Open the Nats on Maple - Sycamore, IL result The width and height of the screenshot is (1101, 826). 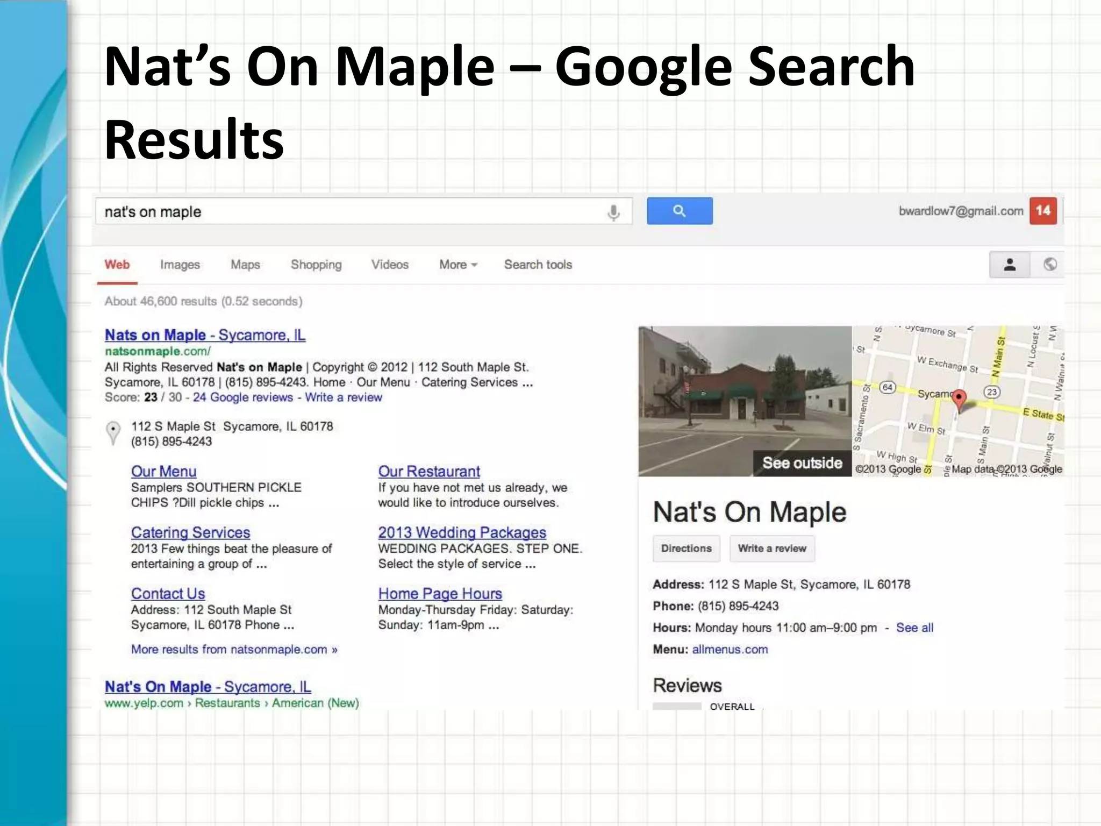(x=205, y=335)
